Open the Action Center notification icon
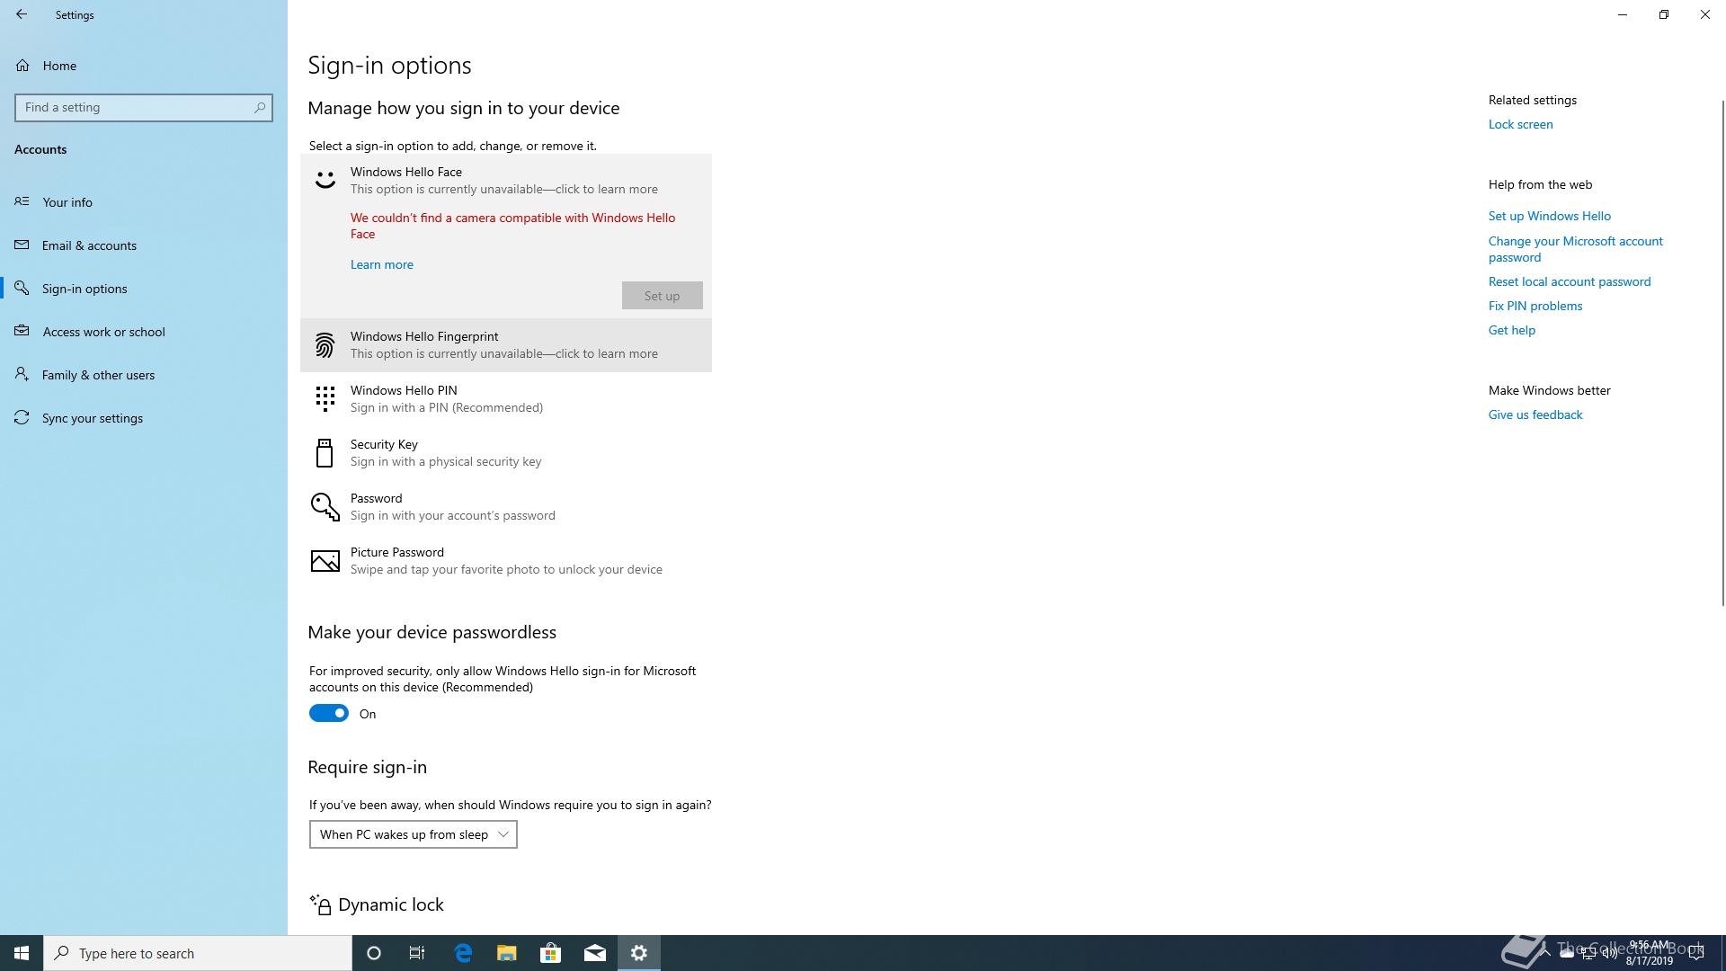This screenshot has height=971, width=1726. (1696, 953)
